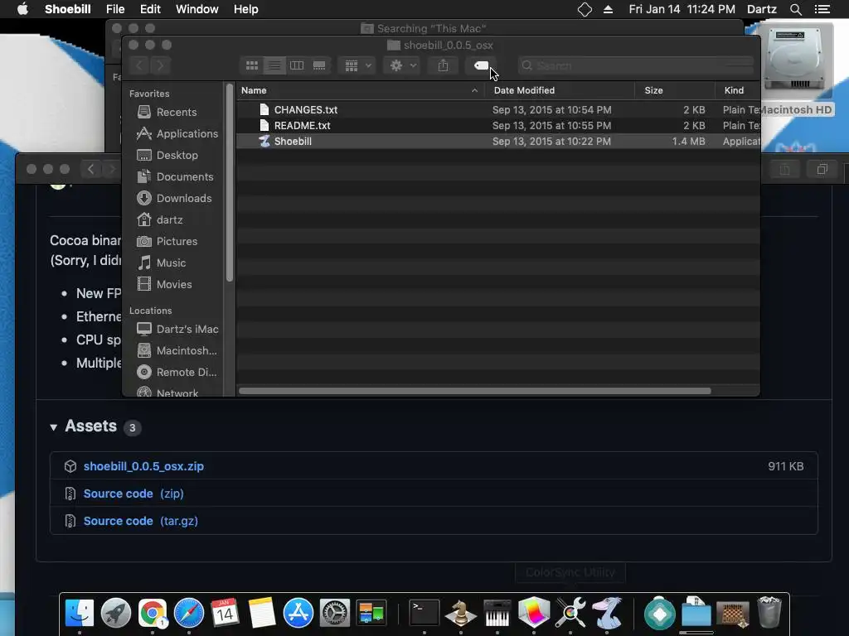The width and height of the screenshot is (849, 636).
Task: Open the Shoebill app menu
Action: pyautogui.click(x=68, y=9)
